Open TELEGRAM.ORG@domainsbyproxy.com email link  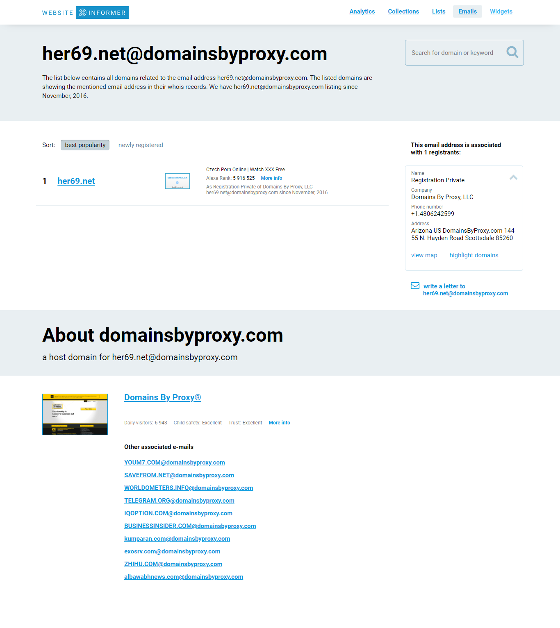[179, 501]
